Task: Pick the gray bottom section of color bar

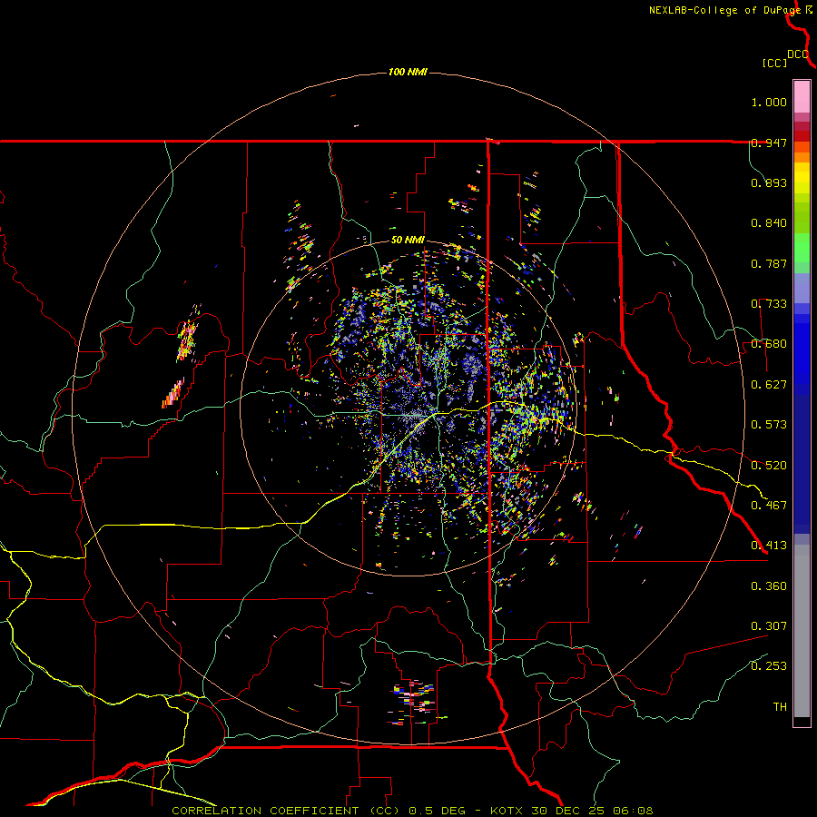Action: point(802,631)
